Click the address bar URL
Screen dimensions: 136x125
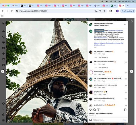tap(33, 11)
